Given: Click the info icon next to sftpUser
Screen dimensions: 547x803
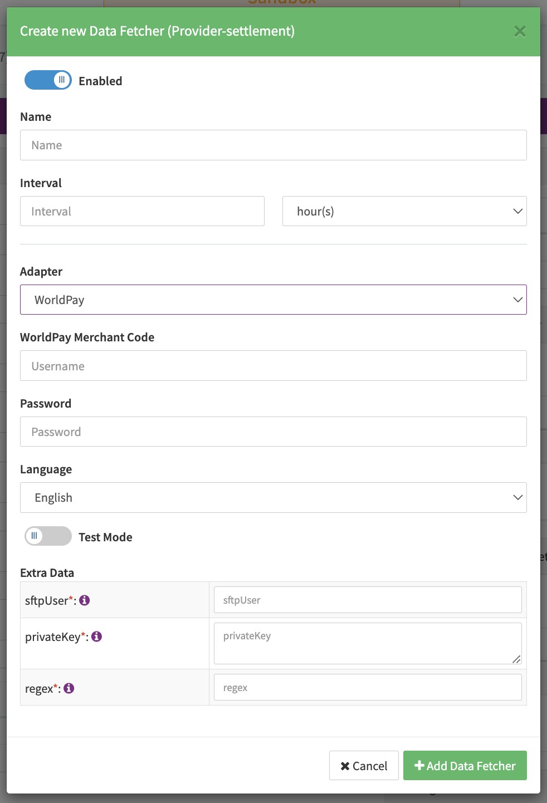Looking at the screenshot, I should click(85, 600).
